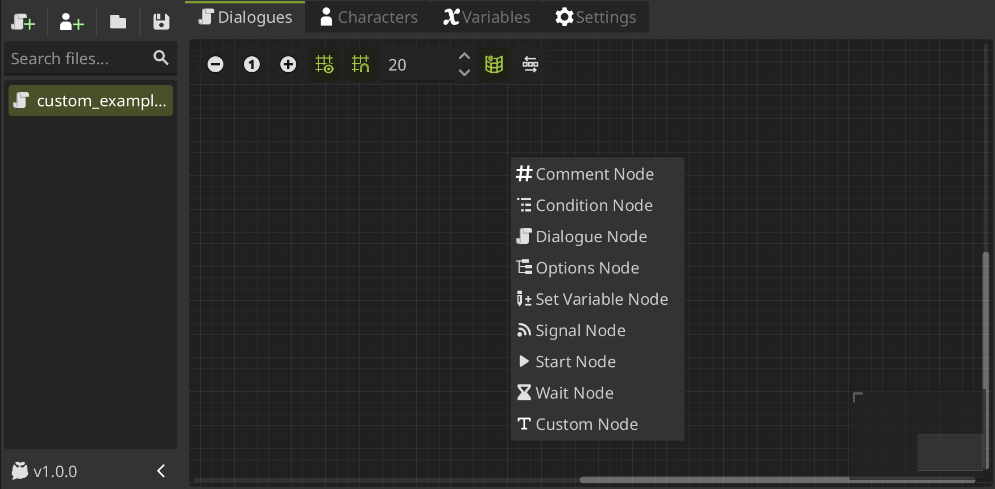Decrease the snap distance value

click(465, 73)
